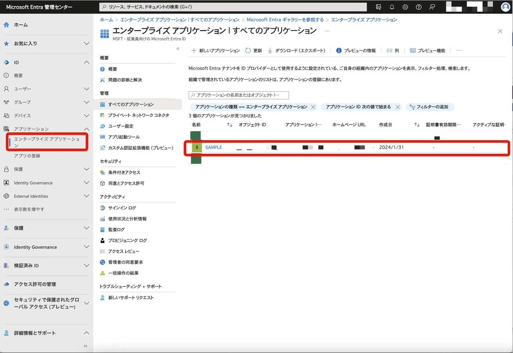Viewport: 513px width, 353px height.
Task: Close the blade with X button
Action: click(x=500, y=31)
